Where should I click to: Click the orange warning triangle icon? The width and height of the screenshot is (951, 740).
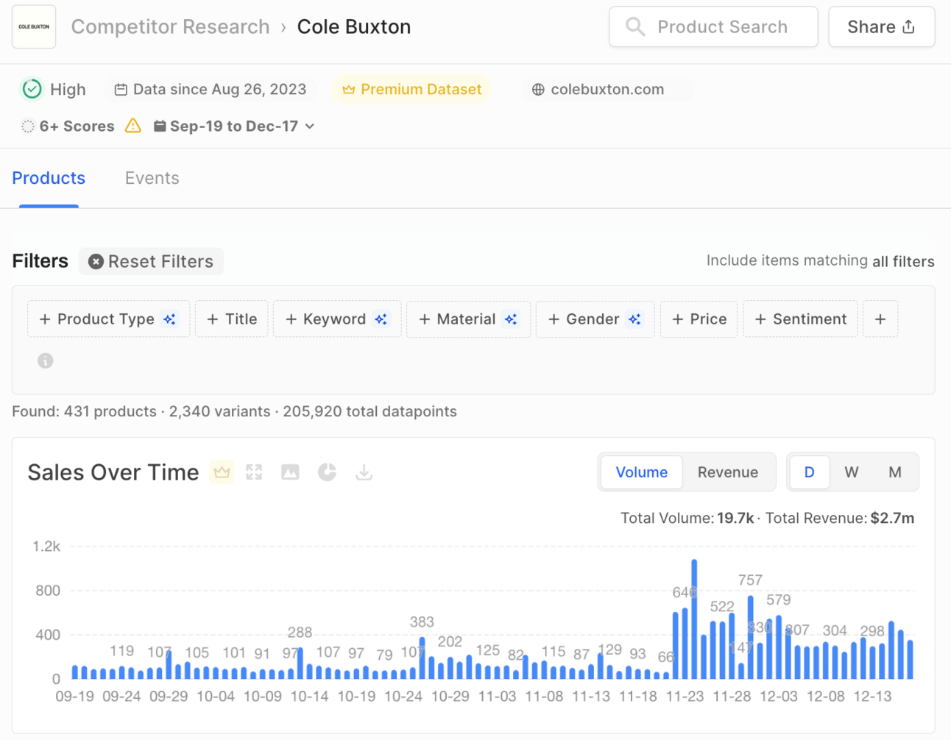click(133, 126)
